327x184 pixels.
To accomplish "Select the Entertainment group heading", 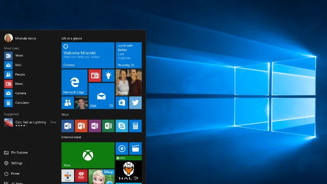I will [71, 137].
